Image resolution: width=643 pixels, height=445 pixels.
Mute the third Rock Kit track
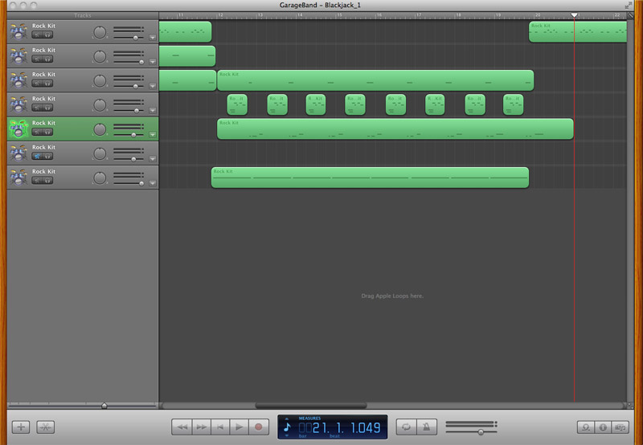click(37, 84)
